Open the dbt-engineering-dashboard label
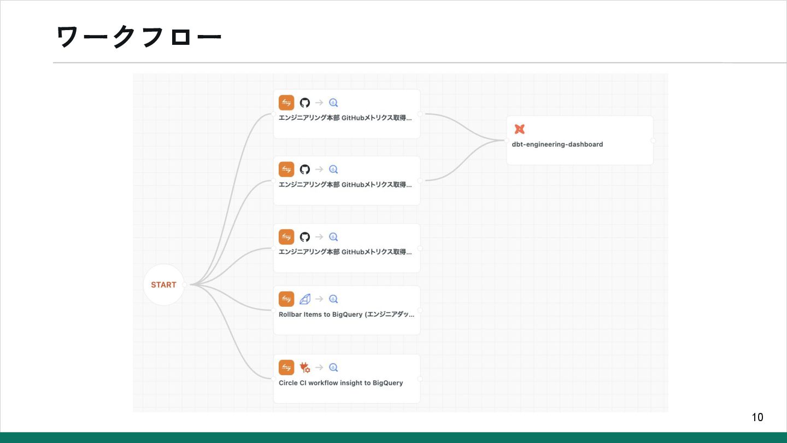Viewport: 787px width, 443px height. (557, 144)
